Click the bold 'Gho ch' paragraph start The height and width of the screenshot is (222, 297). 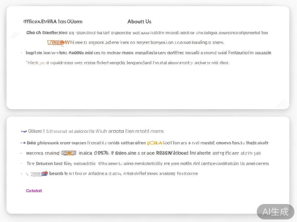pos(34,33)
